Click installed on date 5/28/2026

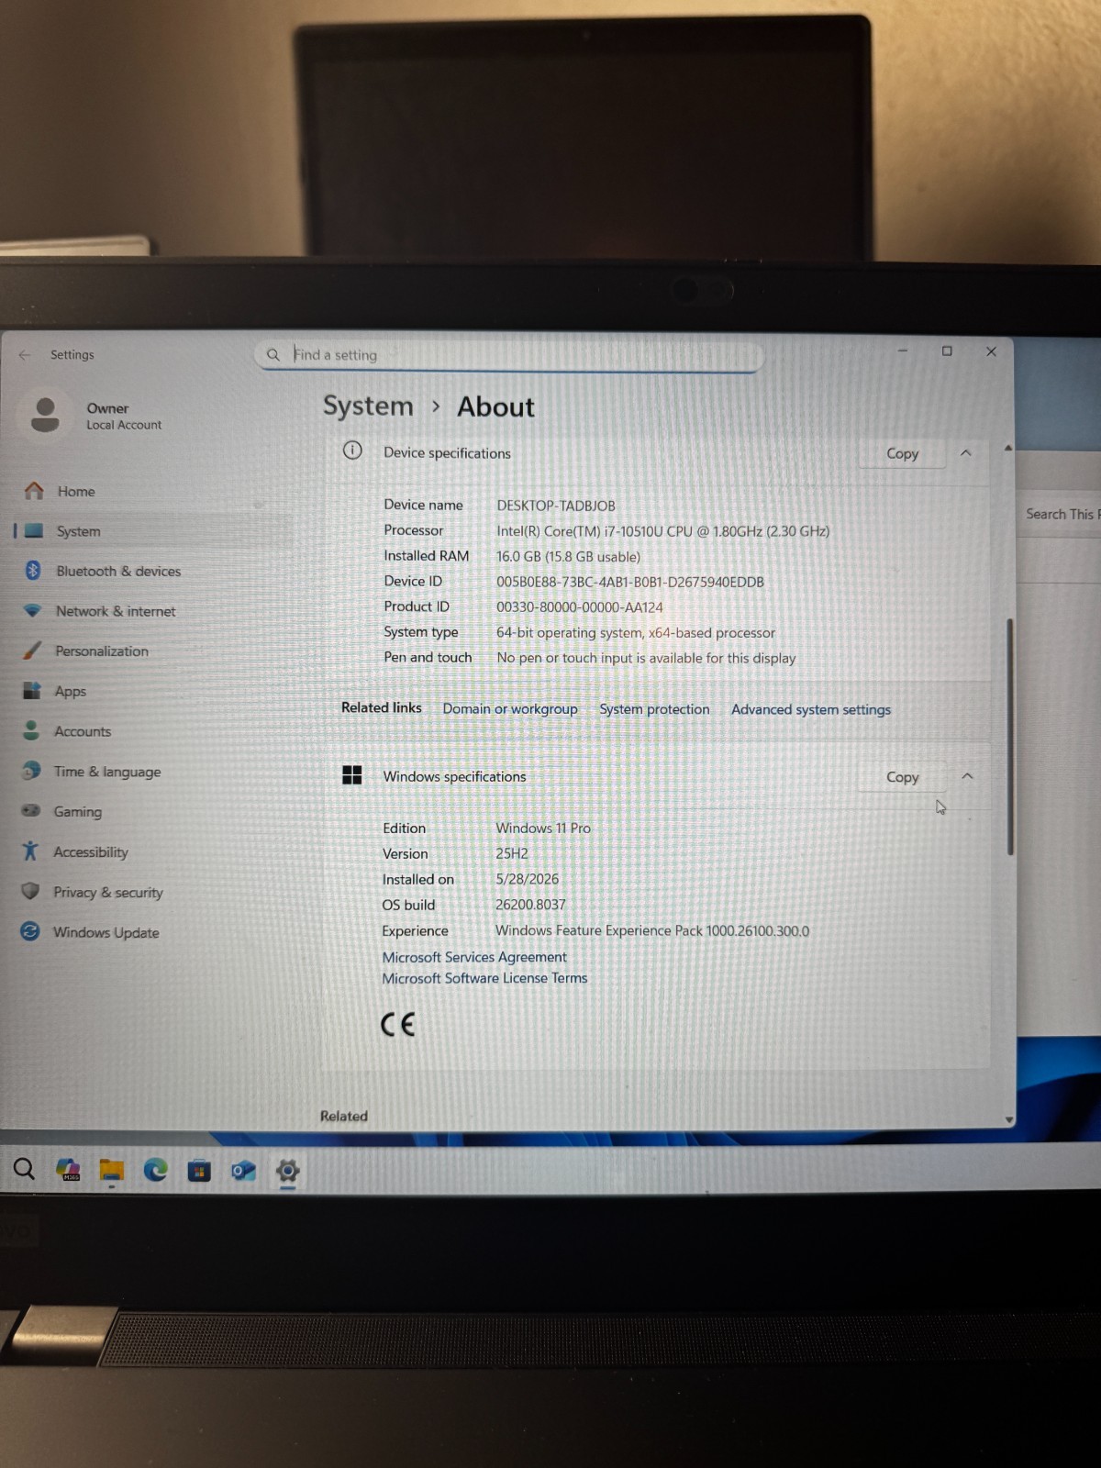tap(527, 879)
